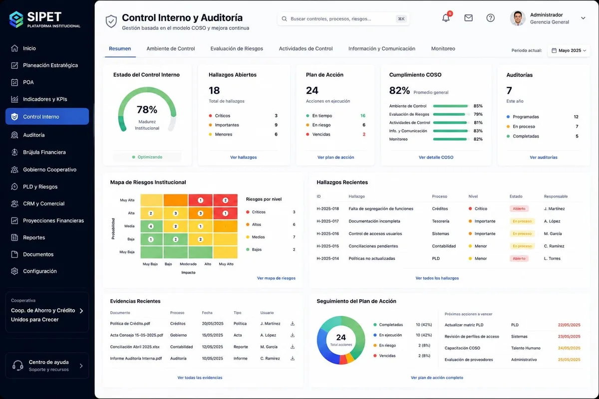Expand the Administrador account menu chevron

click(x=583, y=18)
